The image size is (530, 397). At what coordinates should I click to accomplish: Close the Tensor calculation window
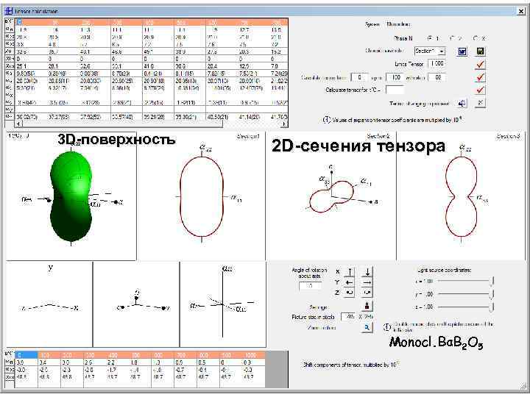point(521,11)
